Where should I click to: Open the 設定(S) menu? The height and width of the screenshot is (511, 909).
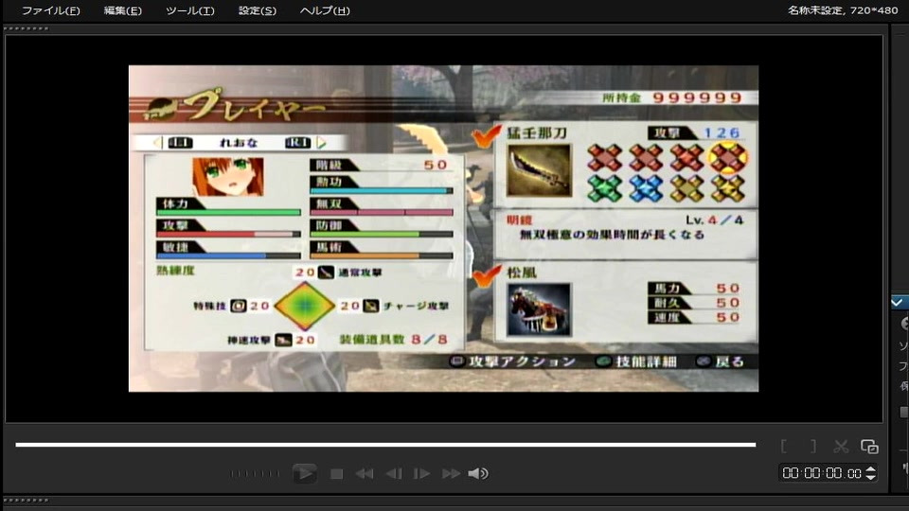point(258,10)
